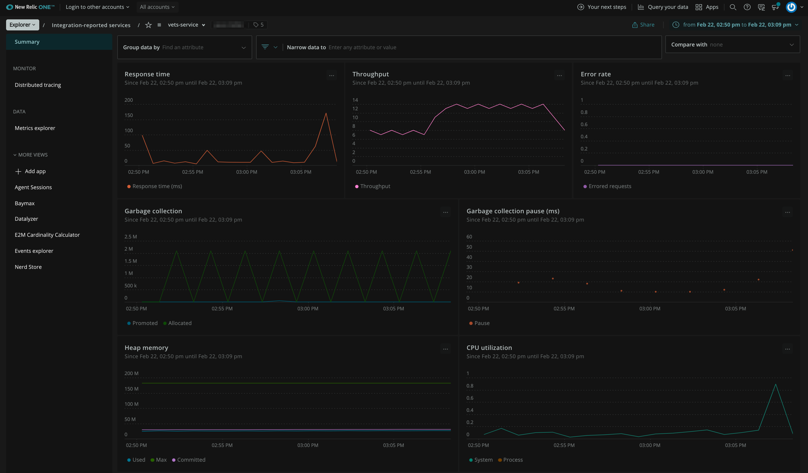This screenshot has width=808, height=473.
Task: Open Query your data icon
Action: 639,7
